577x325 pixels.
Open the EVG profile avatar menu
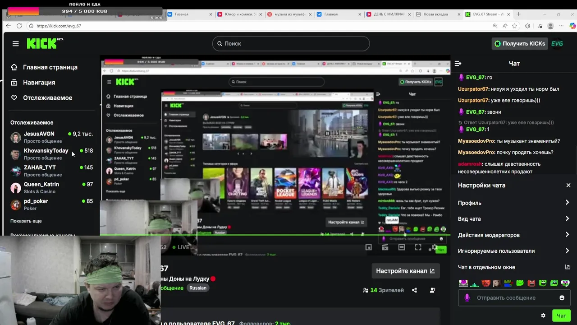[x=557, y=44]
